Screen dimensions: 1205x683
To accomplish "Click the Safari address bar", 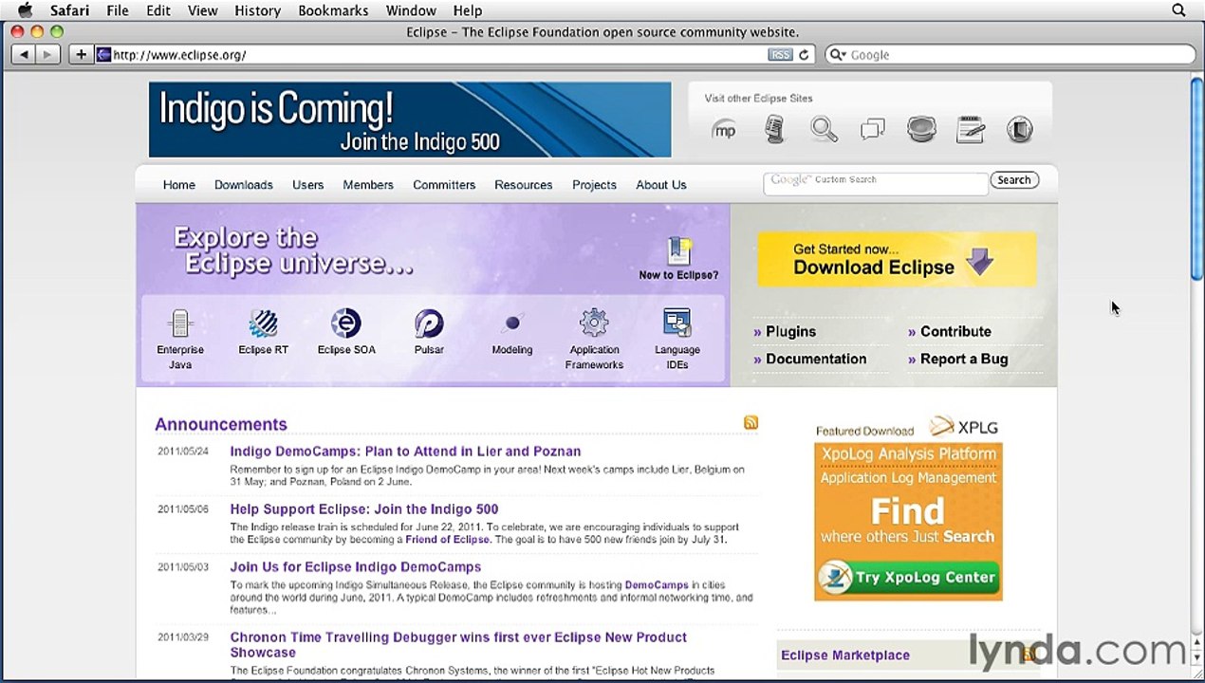I will point(436,55).
